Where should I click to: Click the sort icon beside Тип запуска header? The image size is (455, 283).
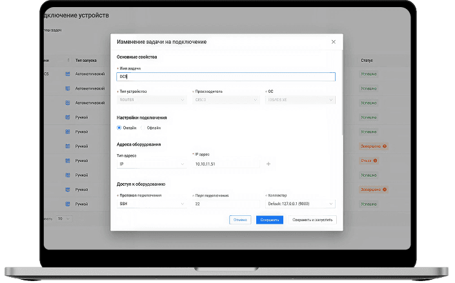[x=68, y=61]
